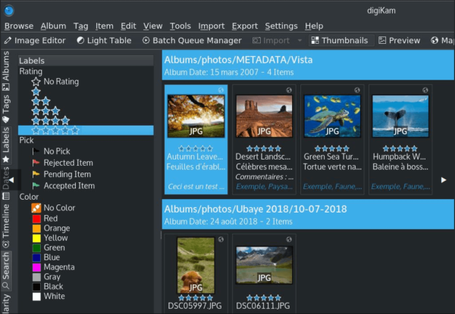Viewport: 455px width, 314px height.
Task: Filter by three-star rating
Action: (x=45, y=110)
